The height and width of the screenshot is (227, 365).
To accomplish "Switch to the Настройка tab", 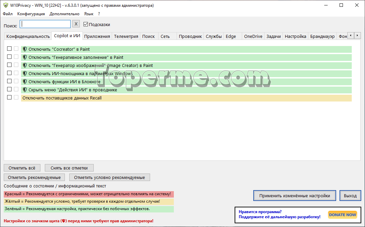I will [x=295, y=37].
